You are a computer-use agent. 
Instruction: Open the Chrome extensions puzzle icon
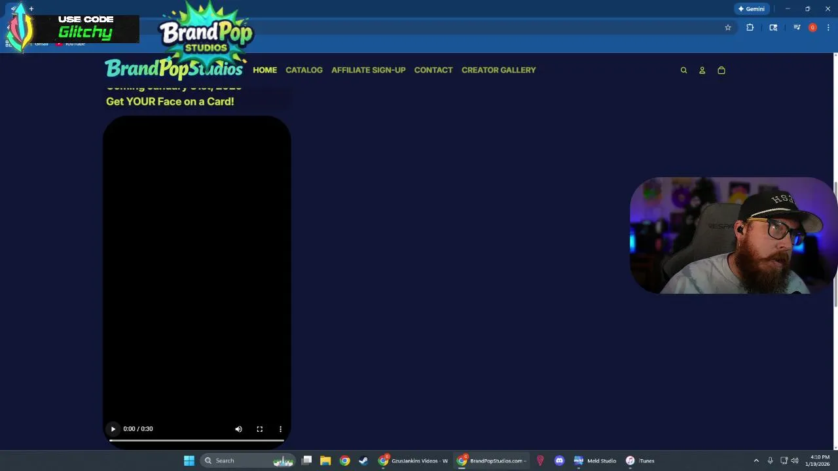coord(750,27)
